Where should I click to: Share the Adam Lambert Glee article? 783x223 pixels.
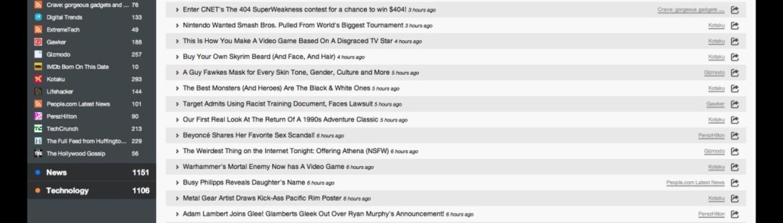[735, 214]
